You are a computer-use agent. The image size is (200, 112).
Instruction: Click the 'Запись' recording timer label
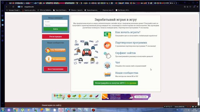pyautogui.click(x=179, y=107)
